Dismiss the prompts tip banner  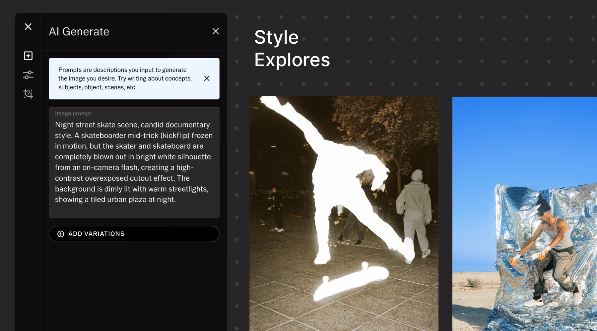[x=207, y=78]
